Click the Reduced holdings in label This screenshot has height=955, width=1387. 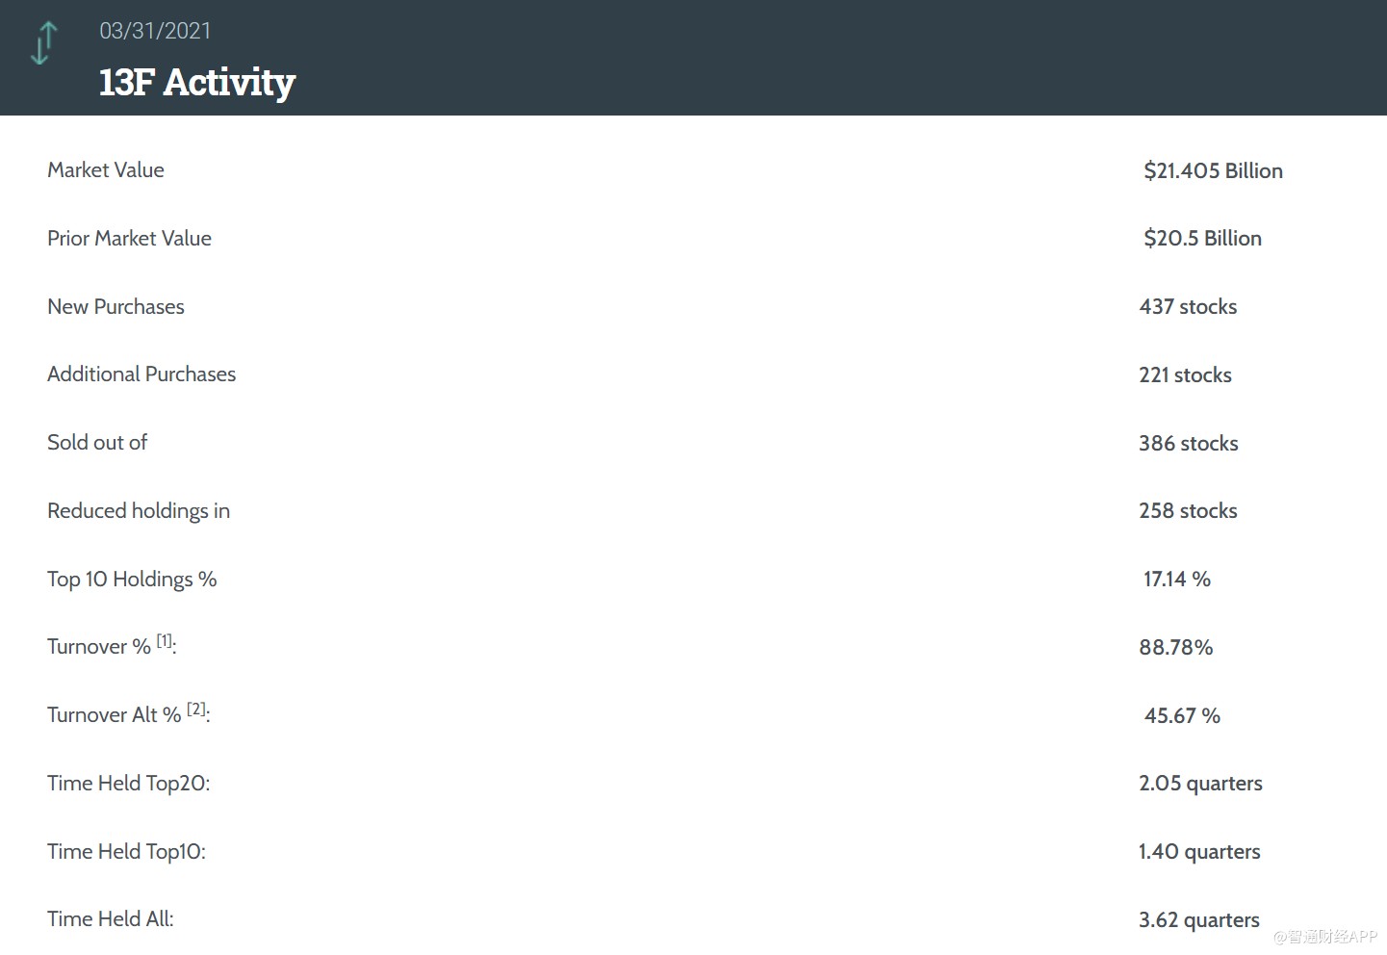tap(139, 511)
